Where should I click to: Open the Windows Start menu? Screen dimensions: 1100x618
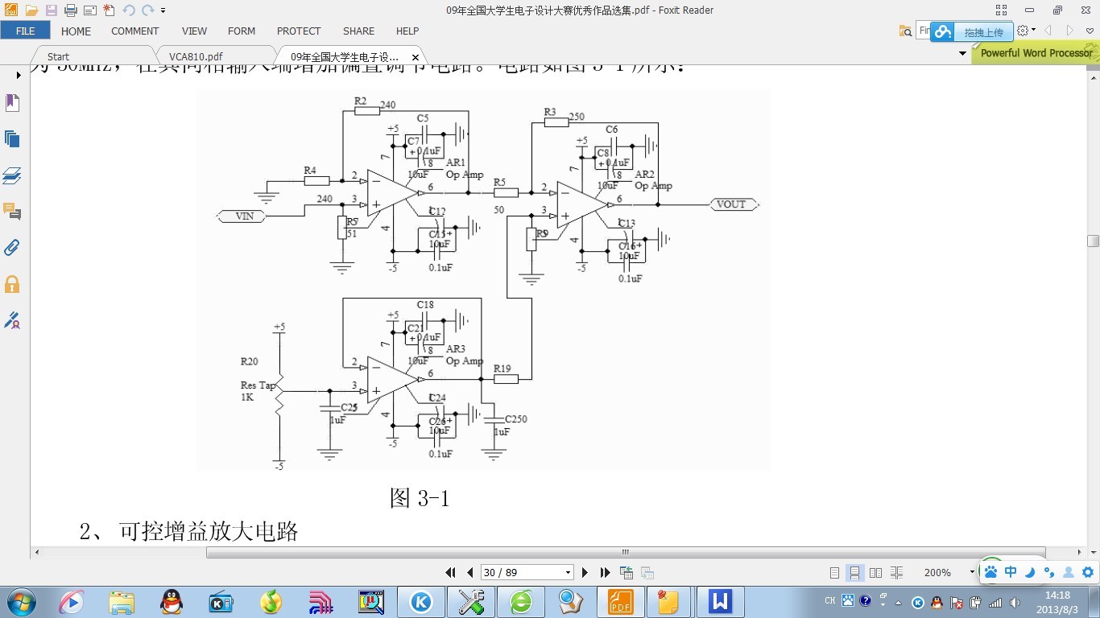pyautogui.click(x=21, y=602)
